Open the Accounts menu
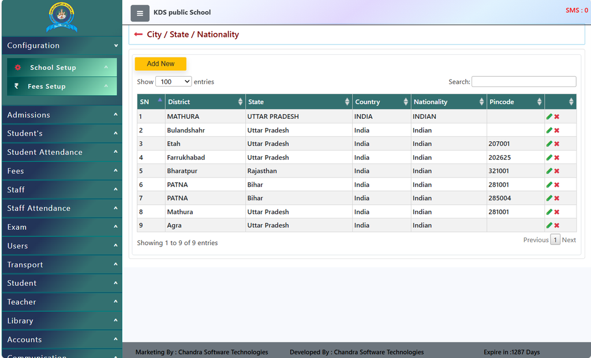Screen dimensions: 591x358 click(62, 340)
